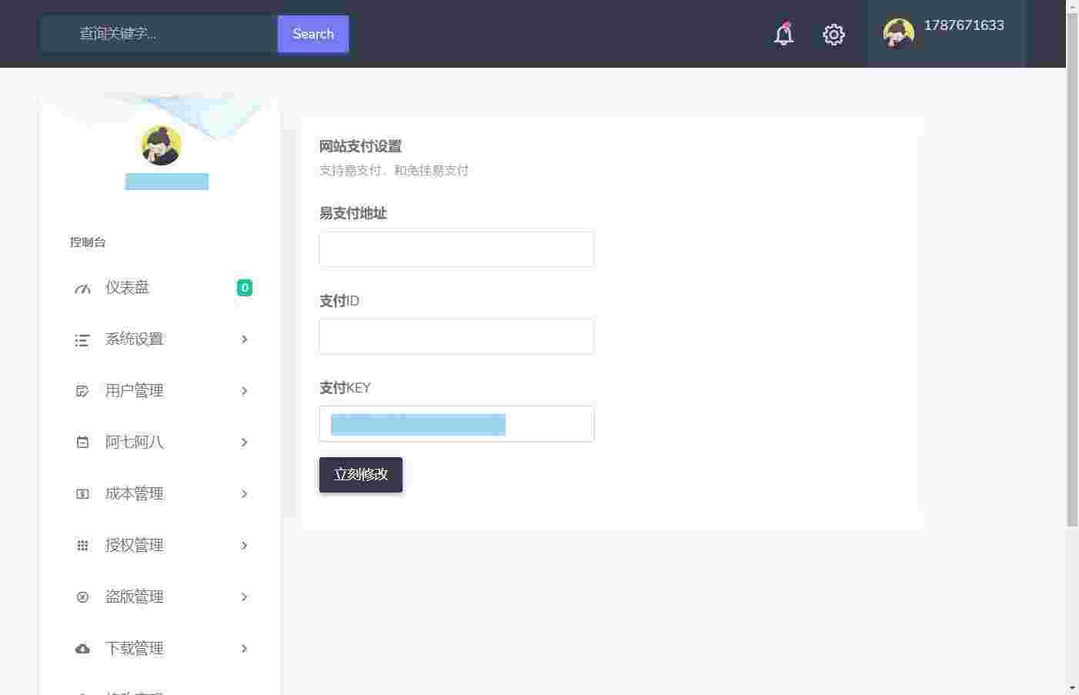Click username 1787671633 in header

(x=964, y=25)
